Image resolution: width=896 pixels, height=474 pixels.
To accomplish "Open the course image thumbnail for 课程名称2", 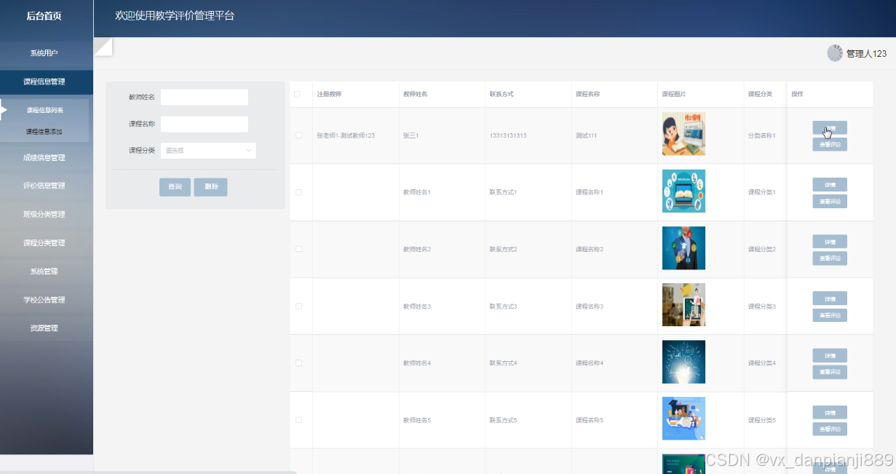I will click(x=683, y=248).
